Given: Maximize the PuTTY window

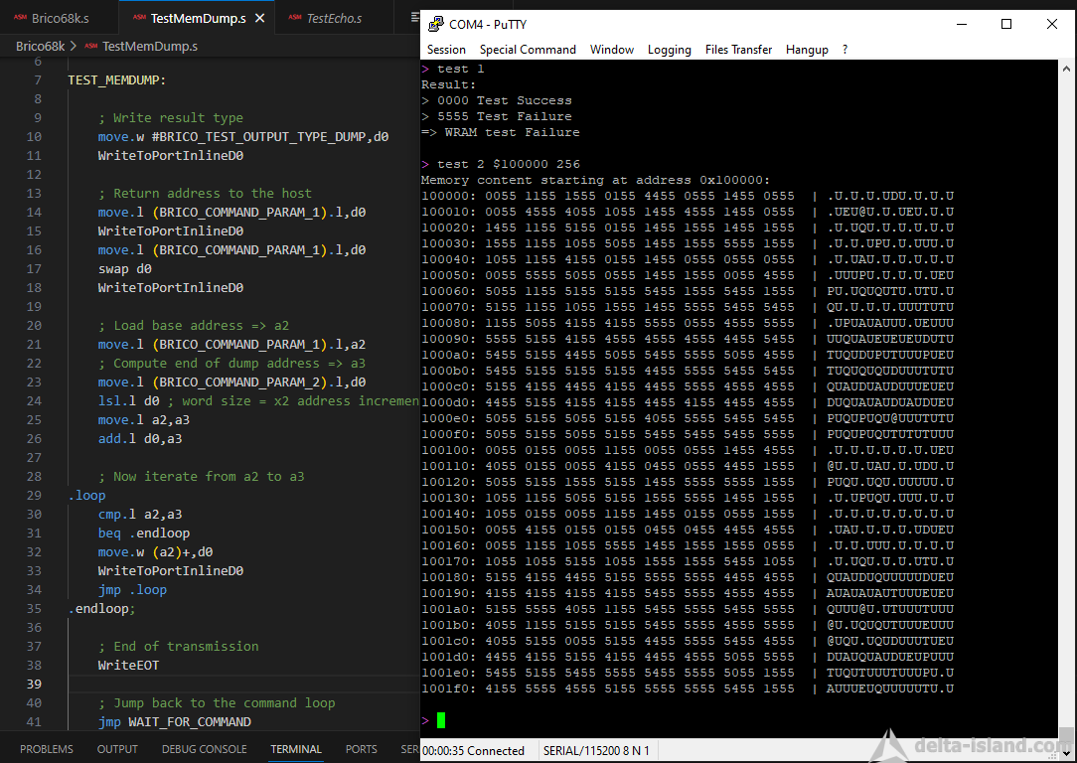Looking at the screenshot, I should (x=1006, y=24).
